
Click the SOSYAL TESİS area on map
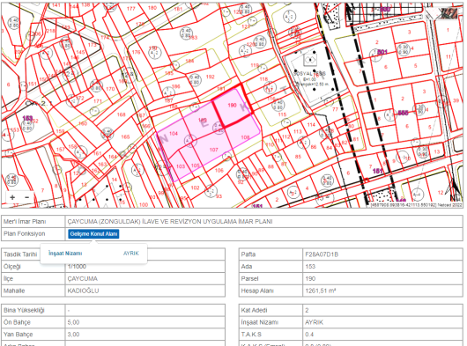pos(310,73)
